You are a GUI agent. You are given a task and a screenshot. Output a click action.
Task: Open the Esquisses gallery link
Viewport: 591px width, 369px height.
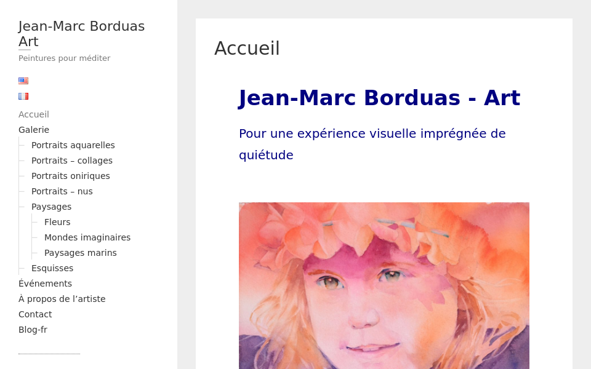pyautogui.click(x=52, y=268)
